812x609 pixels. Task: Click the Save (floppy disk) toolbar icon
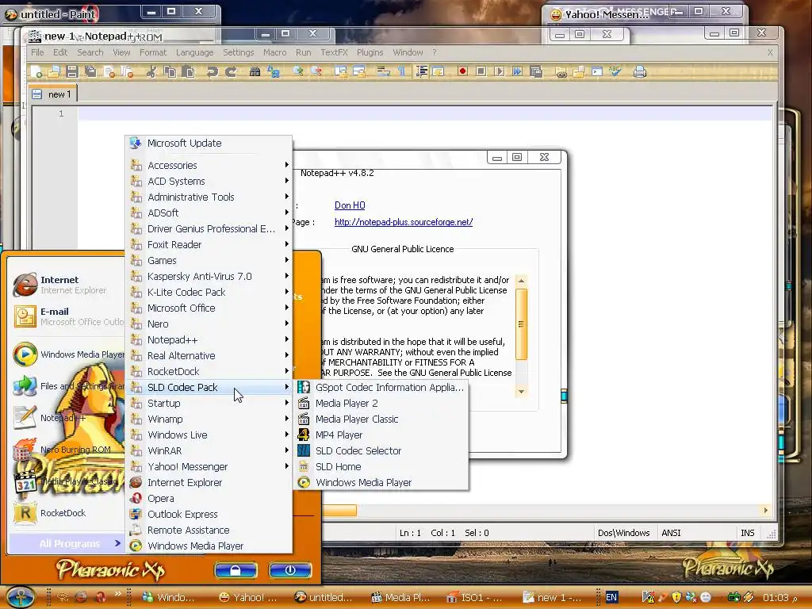pyautogui.click(x=72, y=71)
